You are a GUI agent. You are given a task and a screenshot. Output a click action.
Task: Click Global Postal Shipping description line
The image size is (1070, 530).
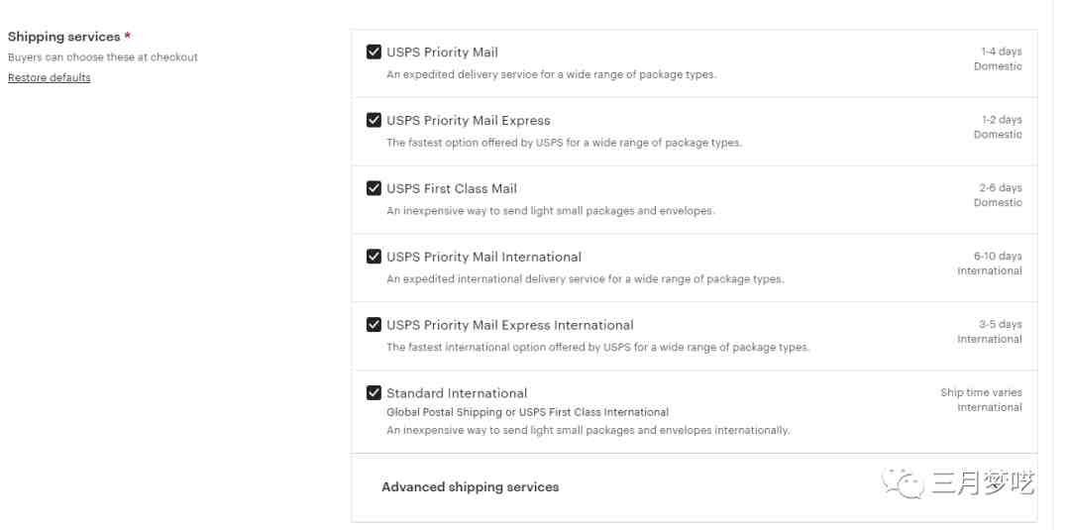click(527, 412)
